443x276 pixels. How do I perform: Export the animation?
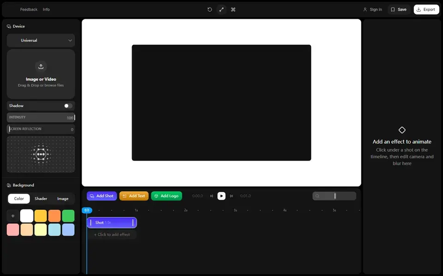tap(426, 10)
